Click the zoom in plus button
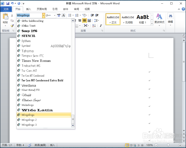 tap(180, 145)
